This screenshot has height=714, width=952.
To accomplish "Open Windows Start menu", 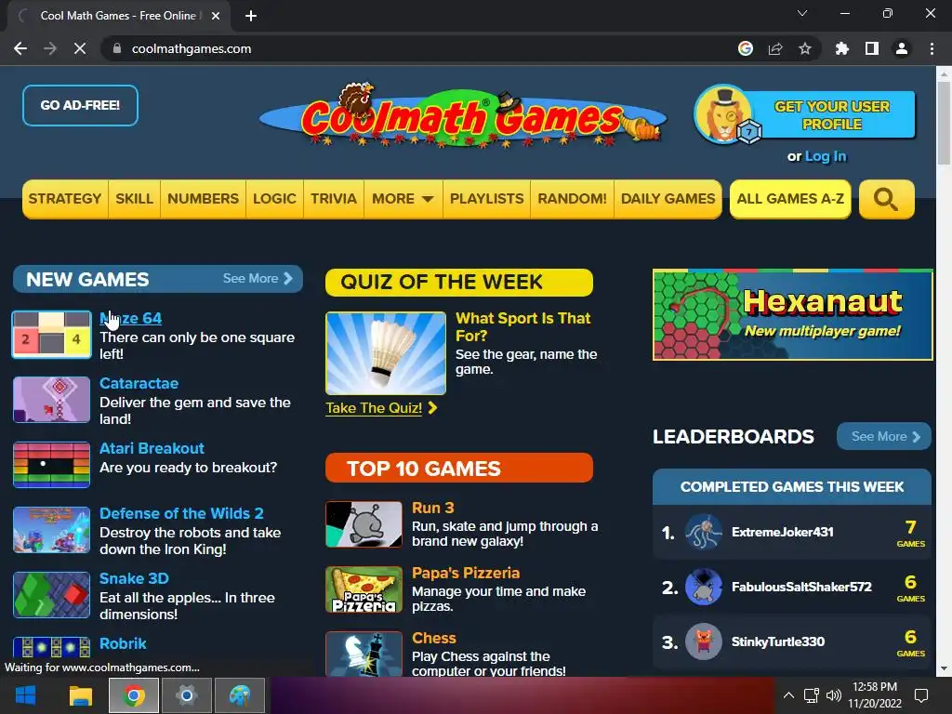I will click(25, 695).
